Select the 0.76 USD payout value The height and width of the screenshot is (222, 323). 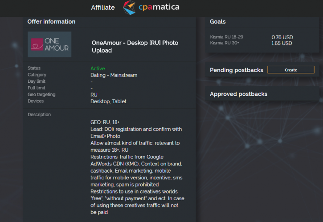click(x=282, y=37)
